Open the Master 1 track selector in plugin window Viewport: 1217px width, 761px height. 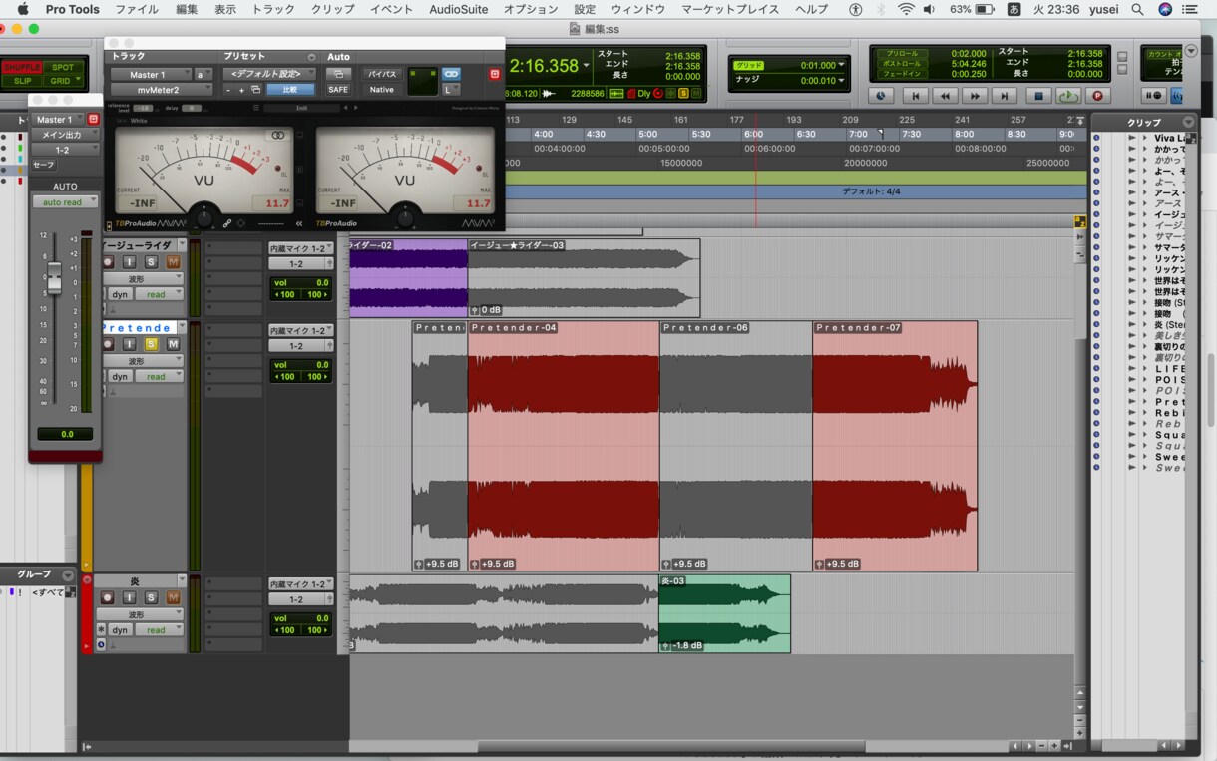pyautogui.click(x=151, y=74)
